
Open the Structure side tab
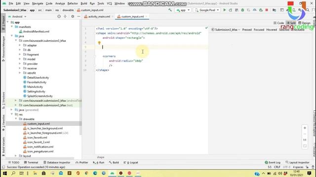[x=3, y=100]
